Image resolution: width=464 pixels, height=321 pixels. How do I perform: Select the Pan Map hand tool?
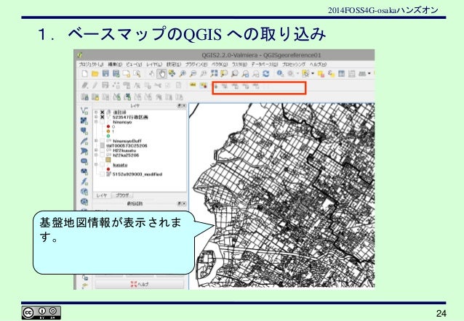pyautogui.click(x=162, y=73)
